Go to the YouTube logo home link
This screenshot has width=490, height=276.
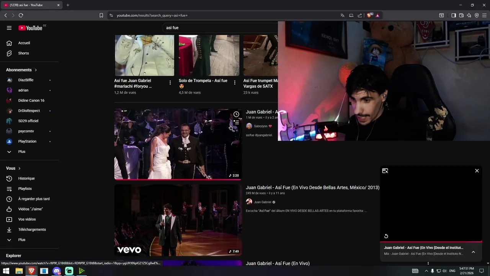pos(31,28)
